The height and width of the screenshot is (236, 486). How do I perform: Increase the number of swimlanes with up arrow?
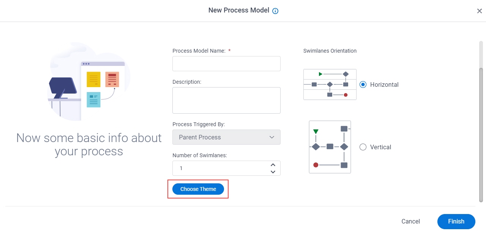pos(273,165)
